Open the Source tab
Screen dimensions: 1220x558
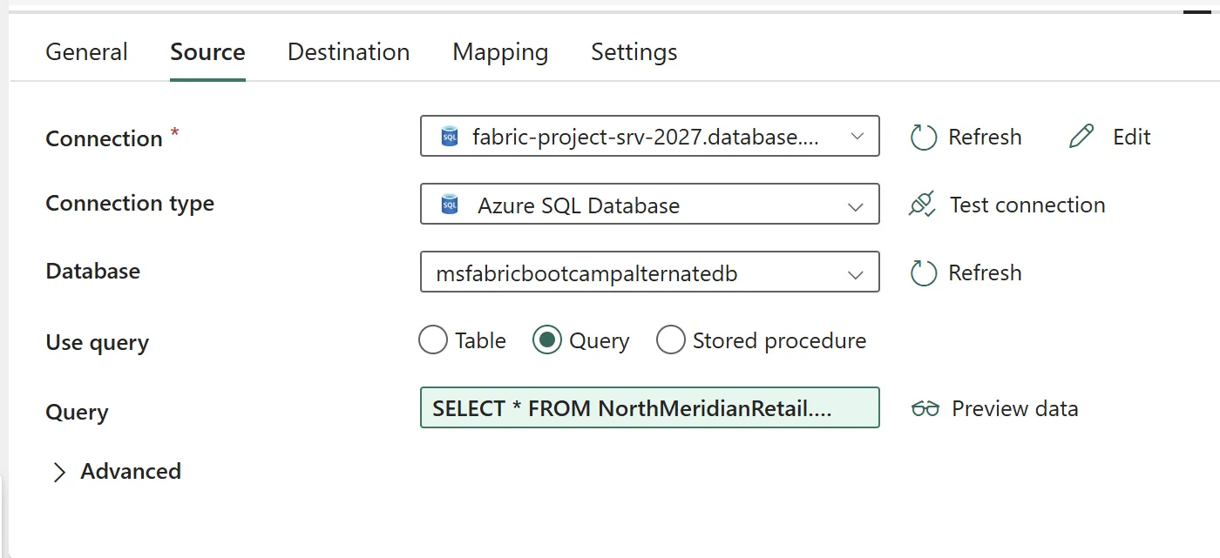[207, 52]
